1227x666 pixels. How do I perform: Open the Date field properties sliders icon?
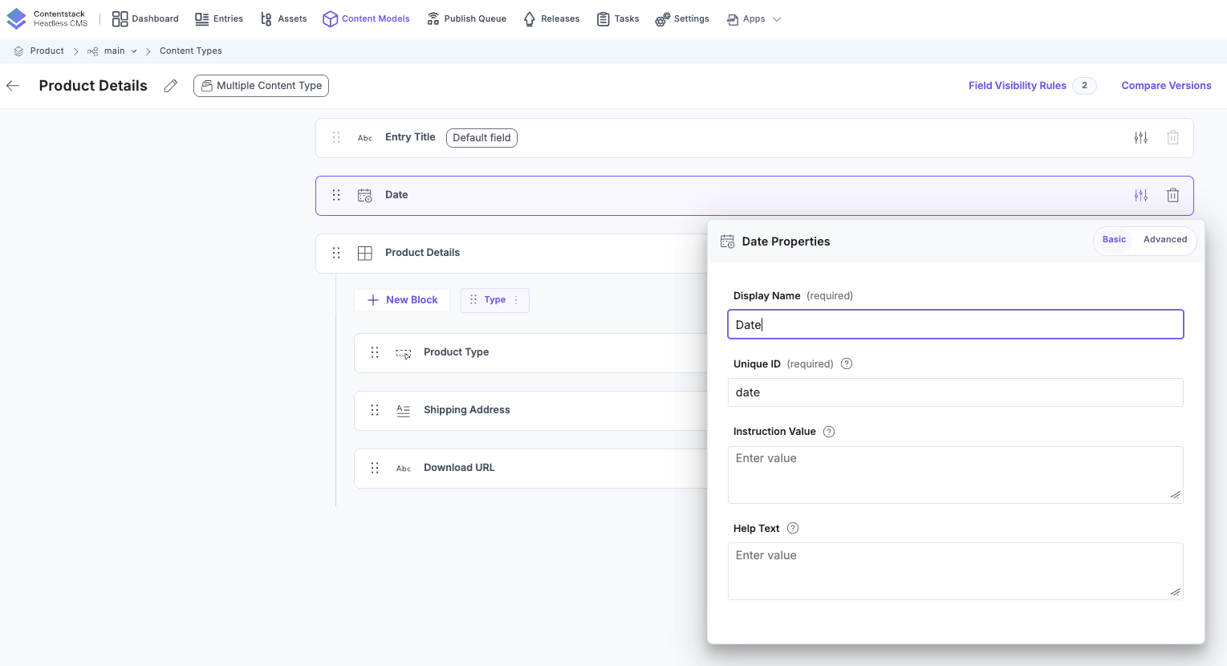point(1140,195)
